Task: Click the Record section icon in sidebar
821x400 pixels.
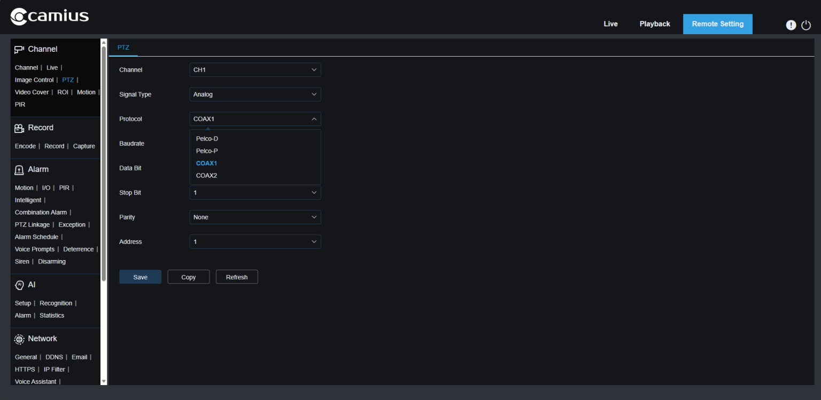Action: tap(19, 127)
